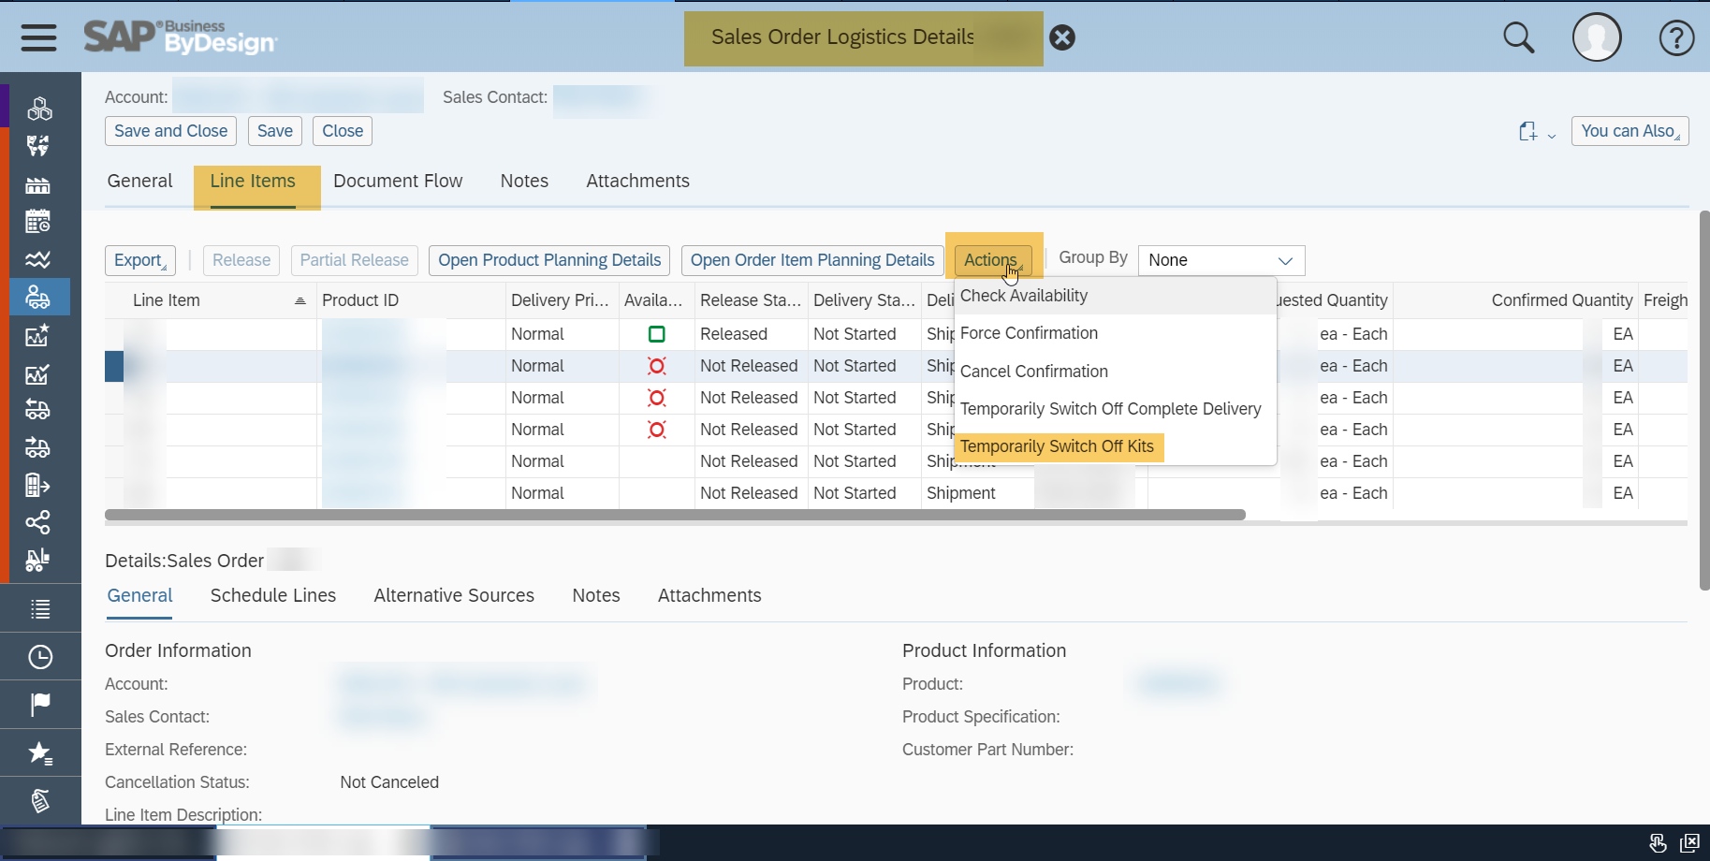This screenshot has width=1710, height=861.
Task: Click the new document icon near You can Also
Action: pyautogui.click(x=1527, y=132)
